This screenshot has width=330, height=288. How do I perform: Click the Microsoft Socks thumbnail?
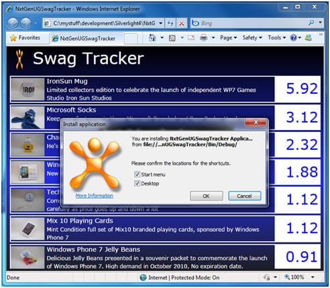coord(27,117)
